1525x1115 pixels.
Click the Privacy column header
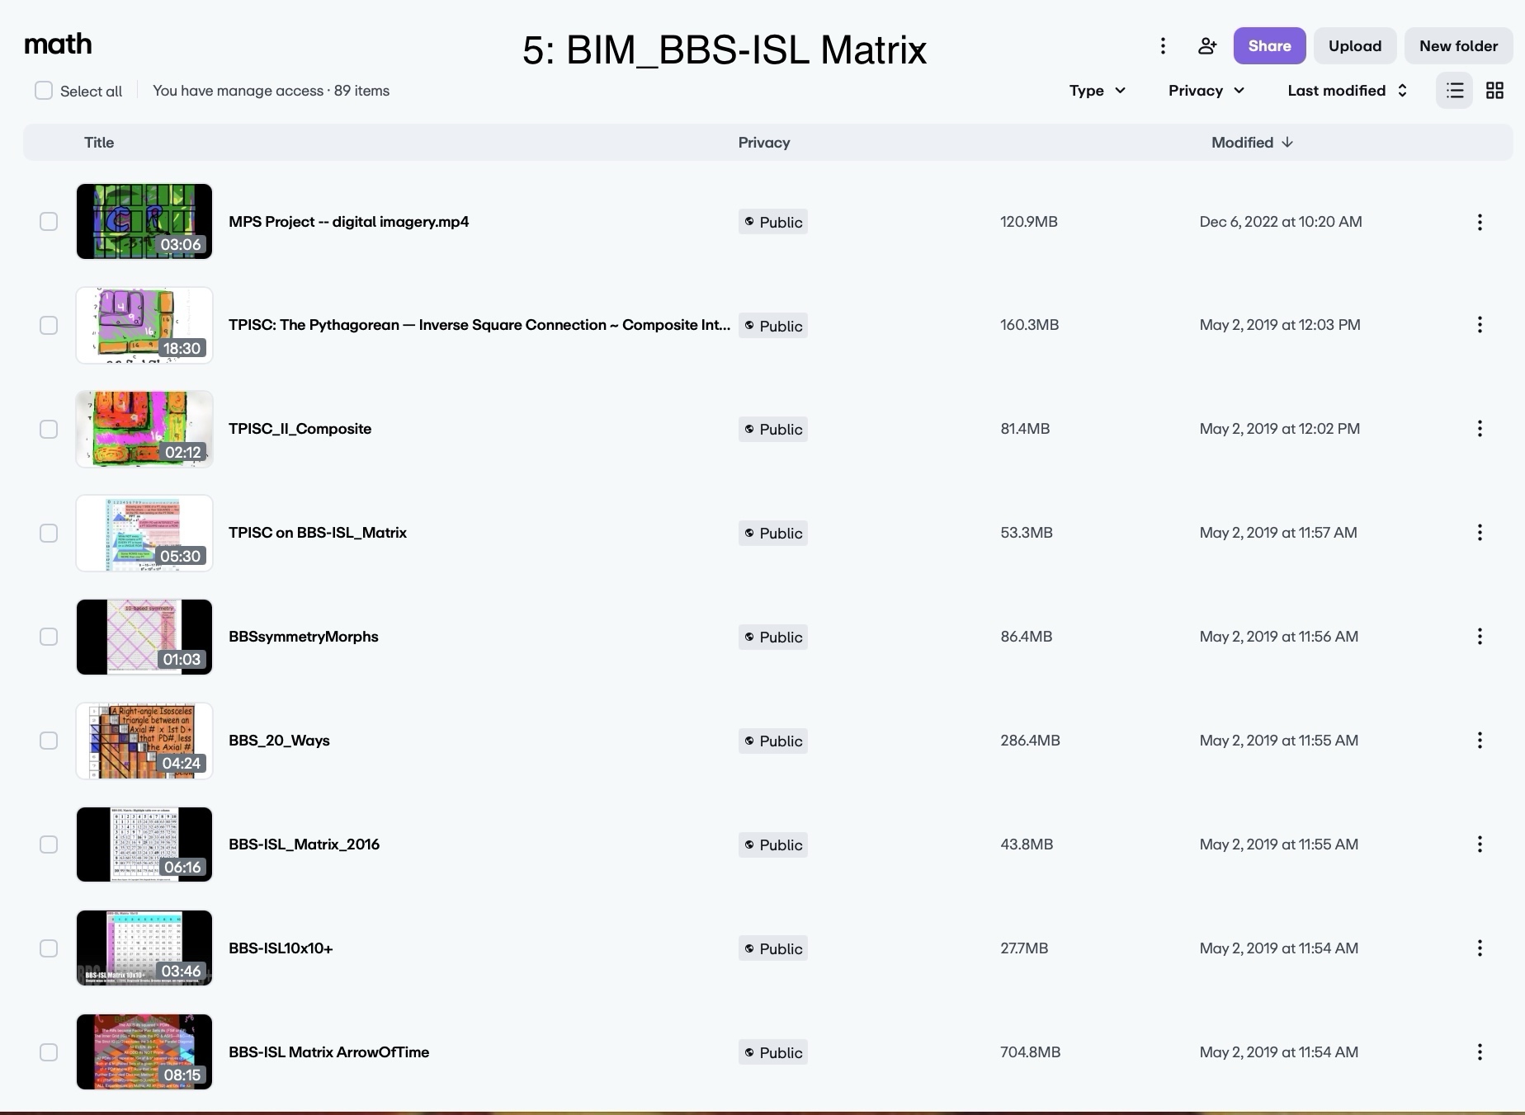click(764, 143)
